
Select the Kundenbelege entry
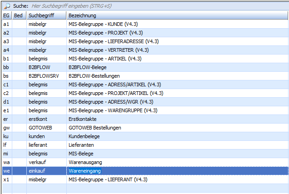pyautogui.click(x=145, y=136)
